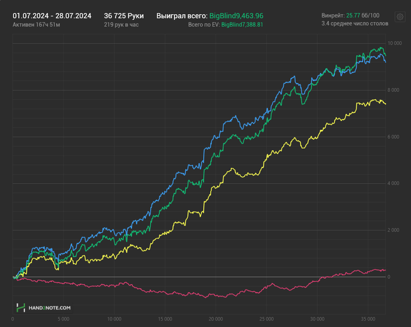Click the date range 01.07.2024 - 28.07.2024
Image resolution: width=411 pixels, height=327 pixels.
[x=52, y=16]
